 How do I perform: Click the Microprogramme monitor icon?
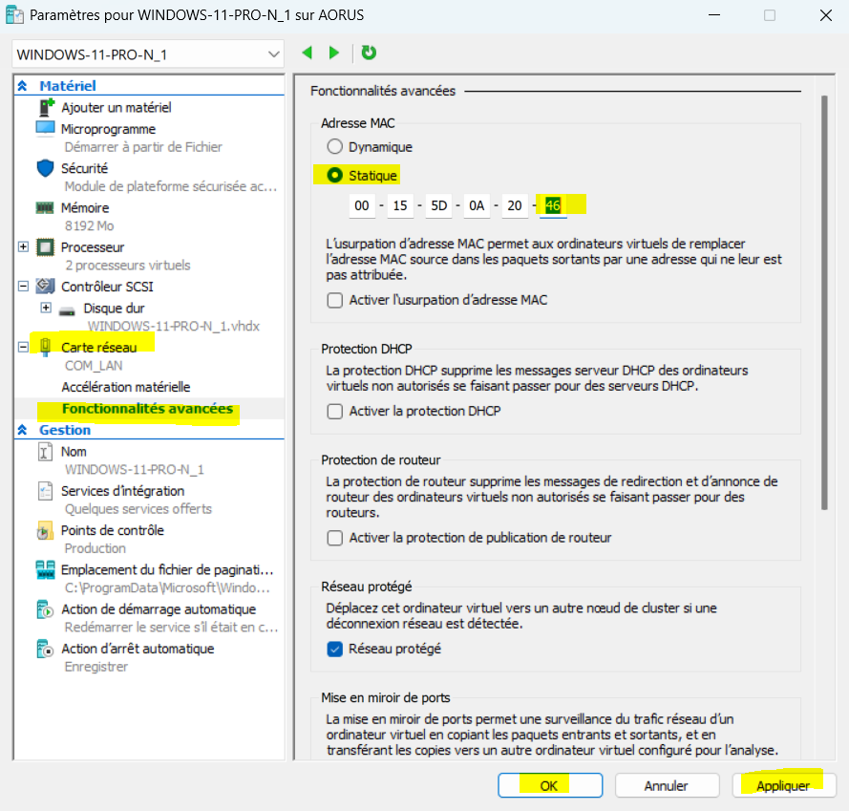tap(46, 129)
